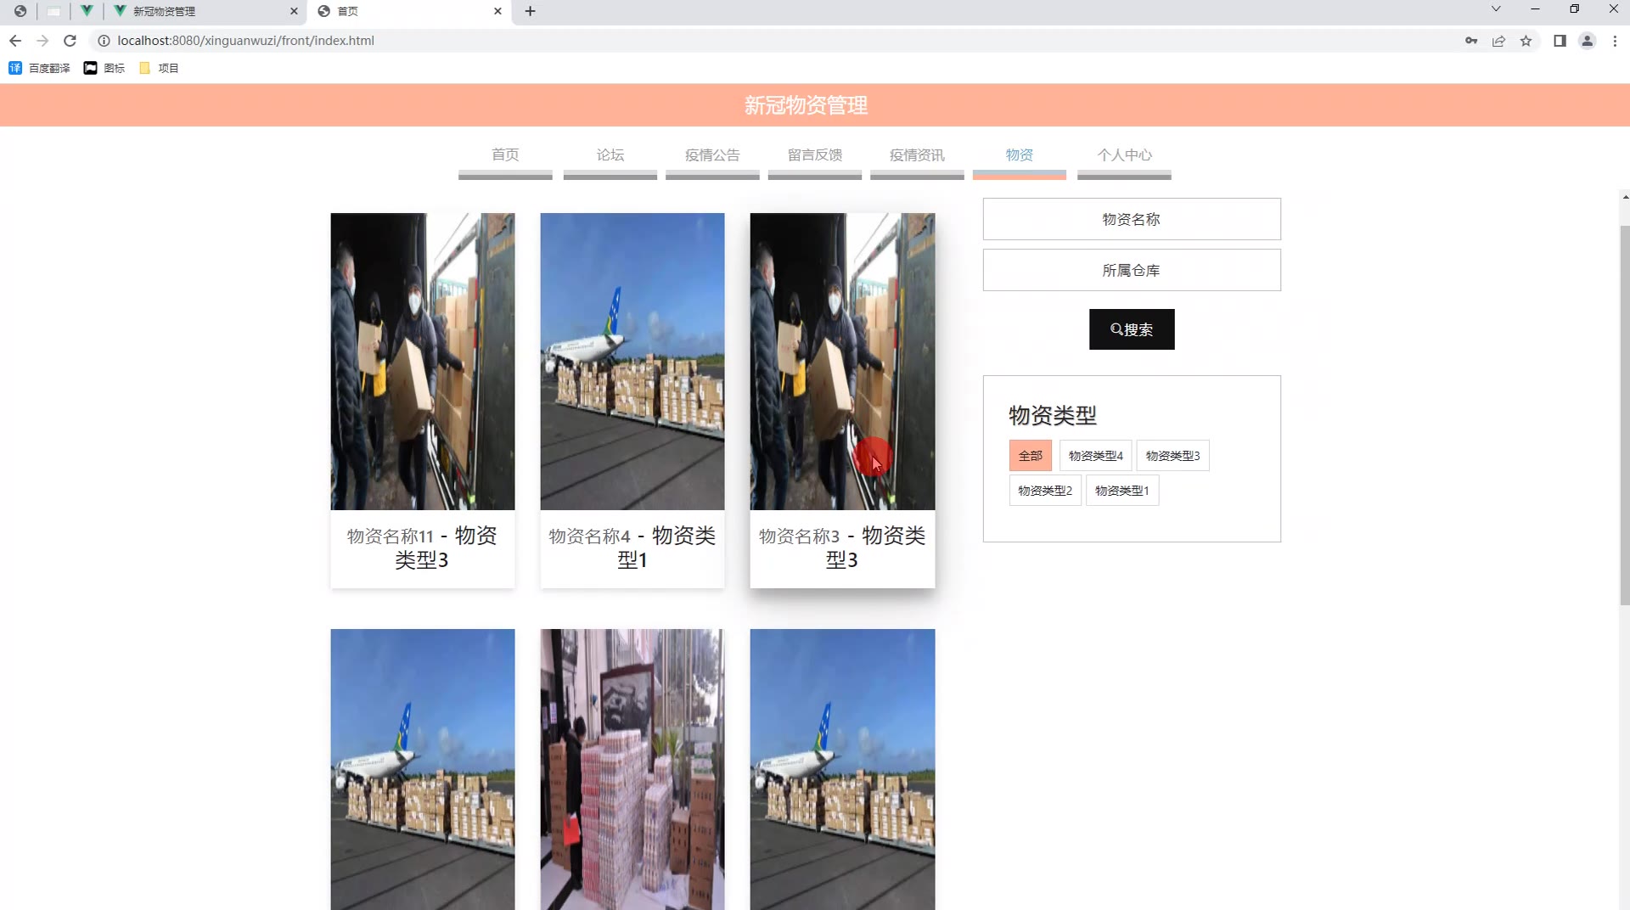The image size is (1630, 910).
Task: Click the 所属仓库 search input
Action: [x=1132, y=270]
